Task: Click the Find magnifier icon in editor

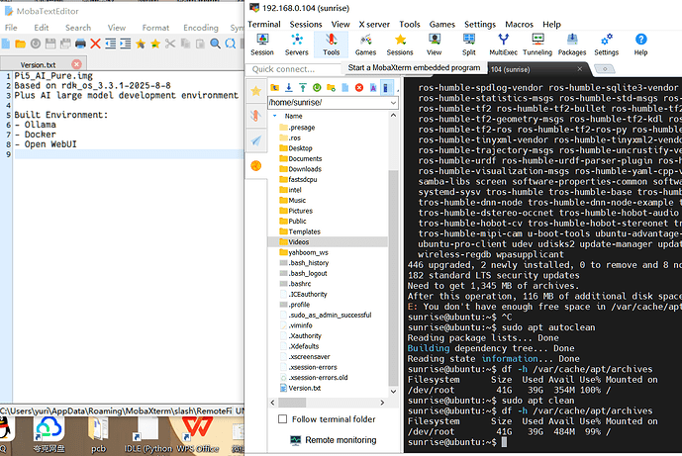Action: [x=216, y=44]
